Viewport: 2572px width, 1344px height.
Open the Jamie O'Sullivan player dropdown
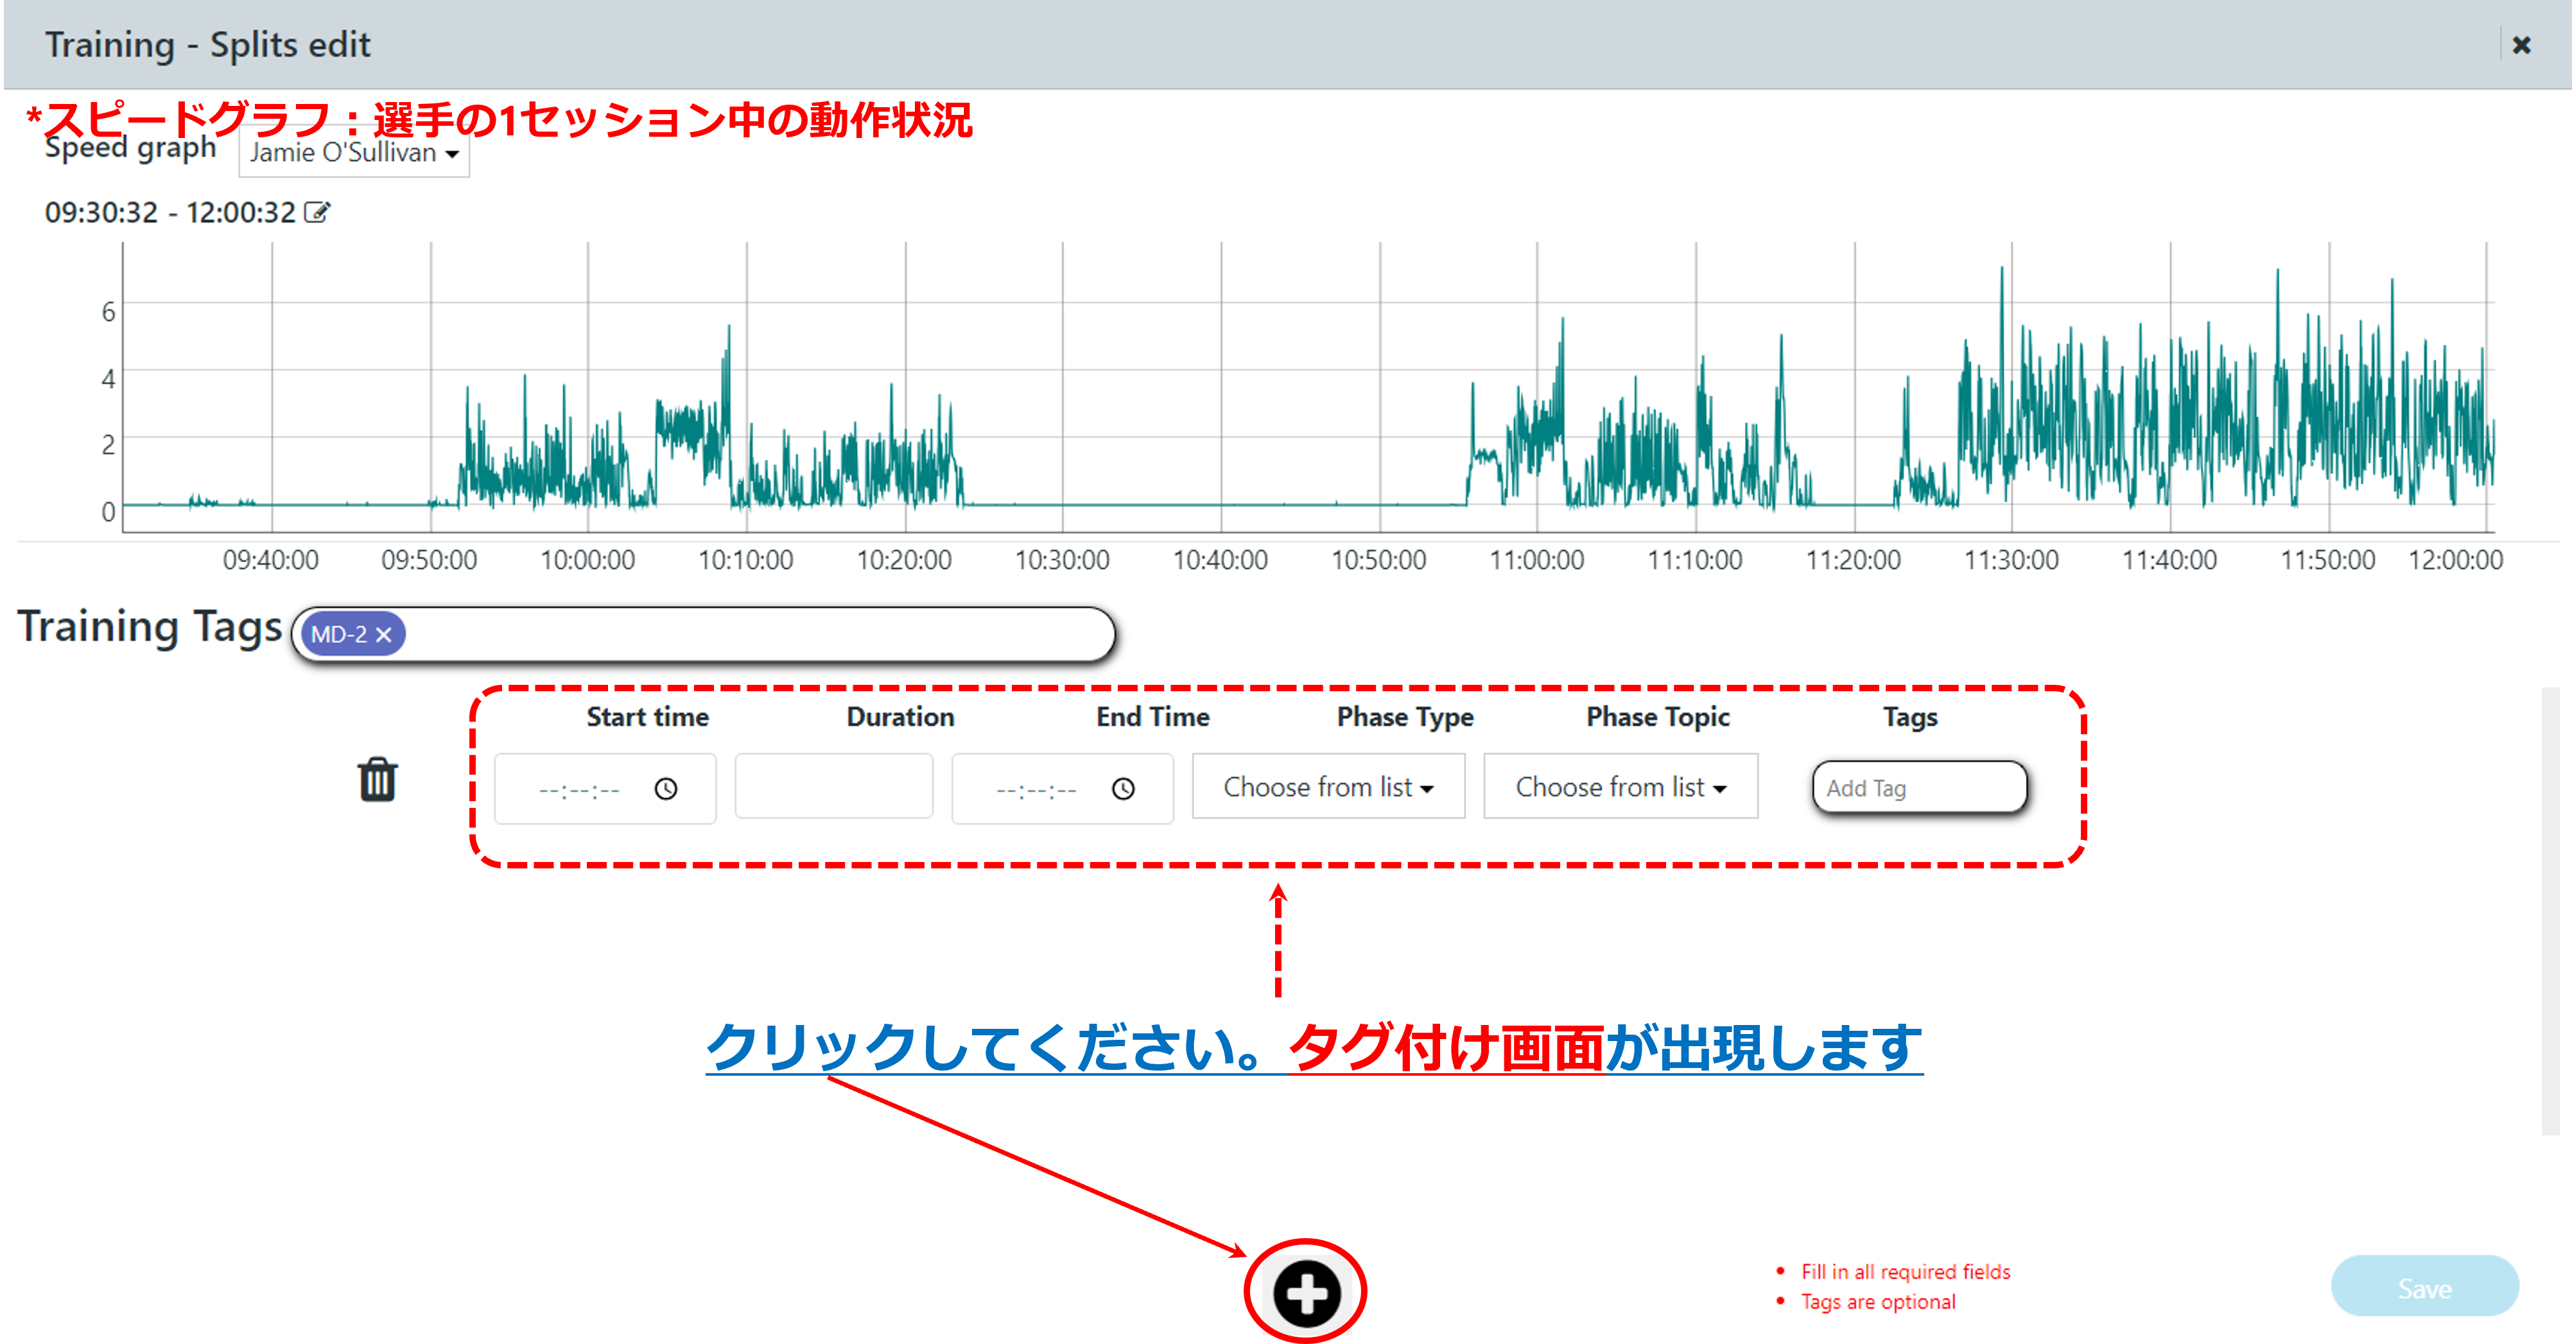click(354, 153)
